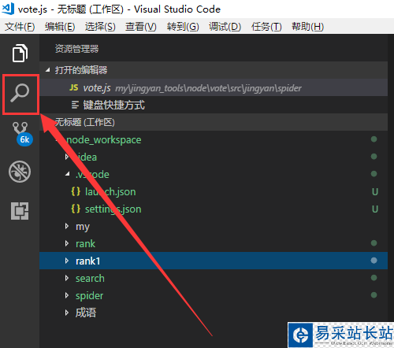394x348 pixels.
Task: Click the lines icon beside 键盘快捷方式
Action: tap(75, 105)
